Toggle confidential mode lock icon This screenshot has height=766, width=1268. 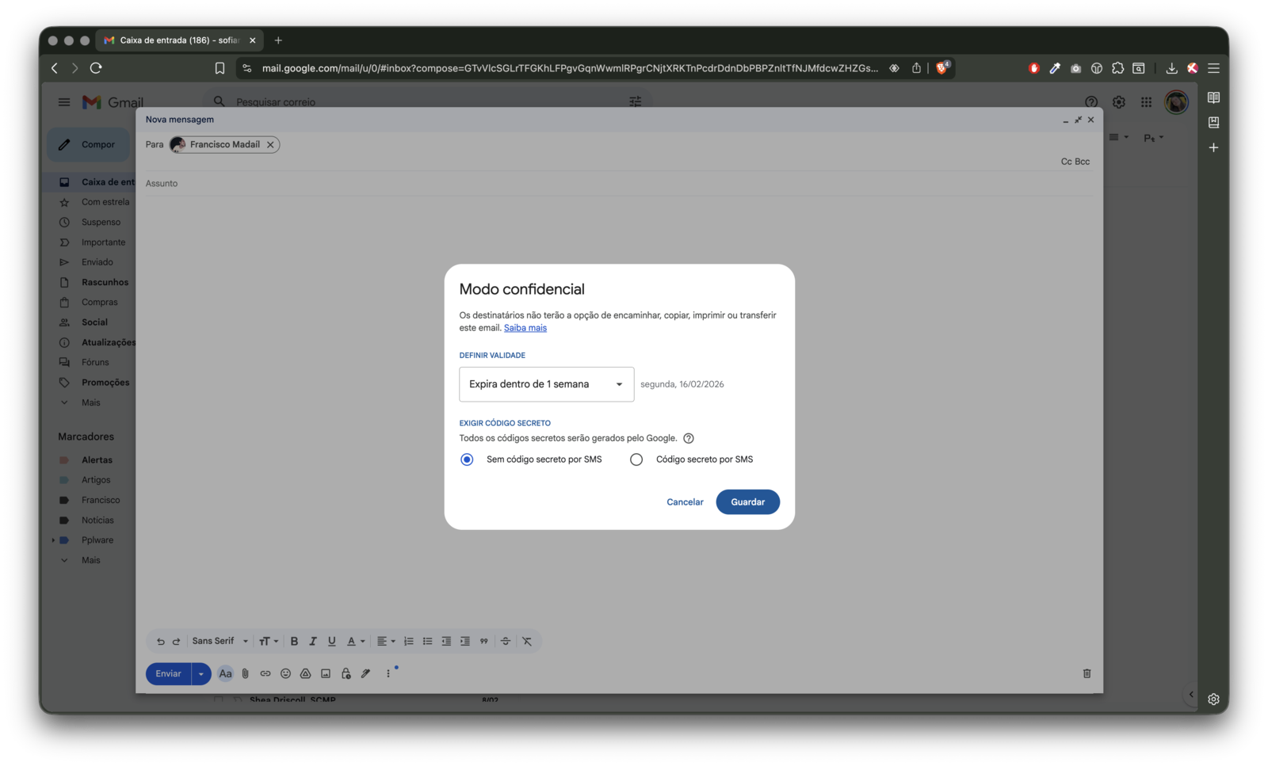point(346,673)
